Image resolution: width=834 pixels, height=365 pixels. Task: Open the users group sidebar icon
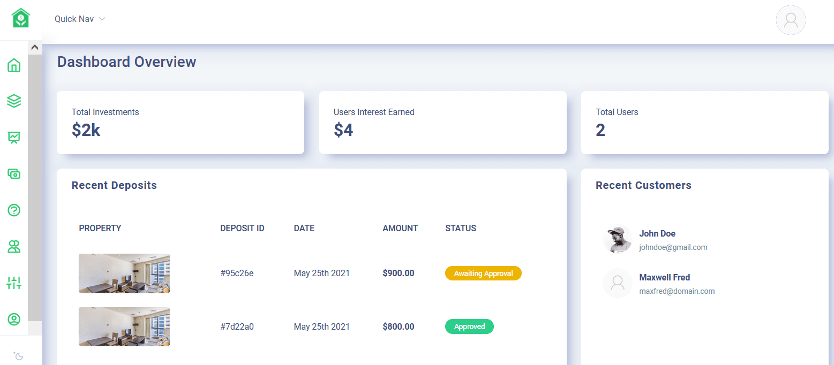click(14, 246)
